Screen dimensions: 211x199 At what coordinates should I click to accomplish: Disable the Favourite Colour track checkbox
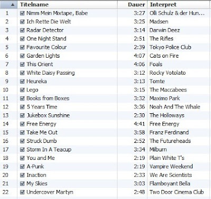pos(22,47)
